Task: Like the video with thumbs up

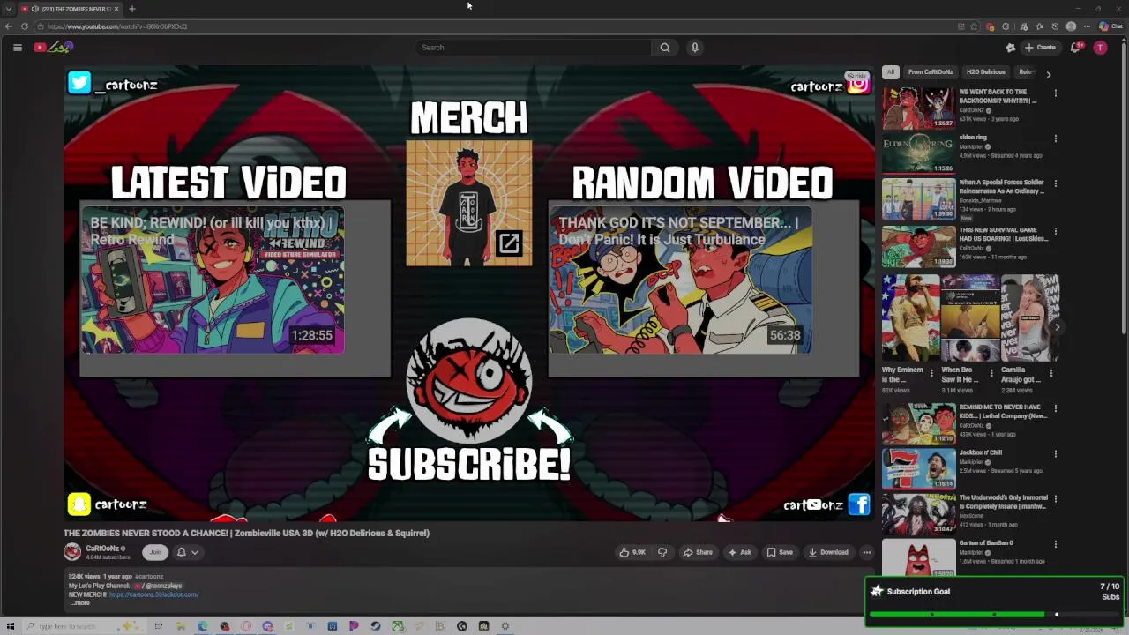Action: click(632, 552)
